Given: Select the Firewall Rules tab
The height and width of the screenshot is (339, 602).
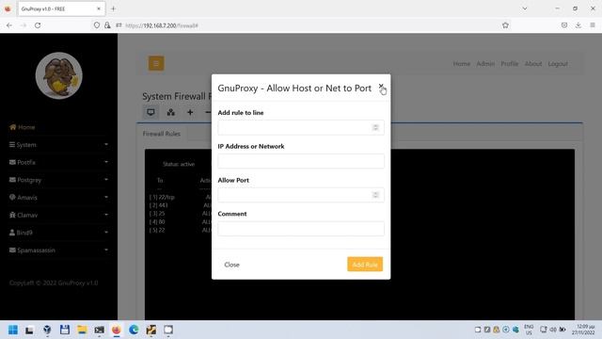Looking at the screenshot, I should (x=161, y=134).
